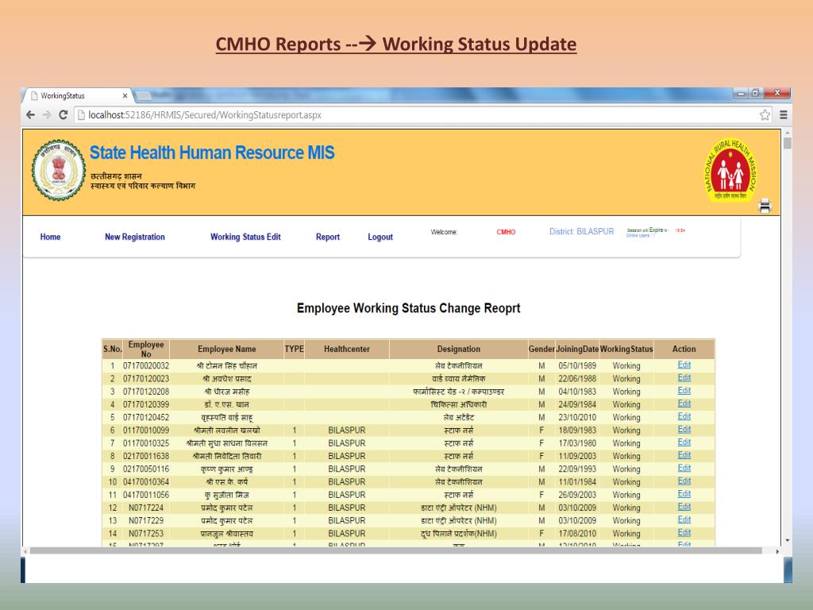
Task: Click the Employee No column header
Action: pos(146,349)
